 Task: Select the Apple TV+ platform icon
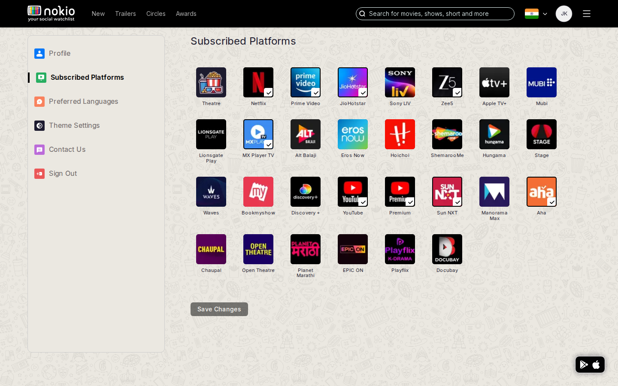pyautogui.click(x=494, y=82)
